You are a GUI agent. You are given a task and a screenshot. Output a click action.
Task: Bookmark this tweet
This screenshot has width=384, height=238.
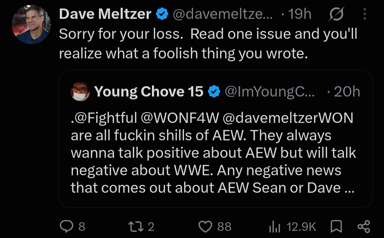tap(336, 226)
